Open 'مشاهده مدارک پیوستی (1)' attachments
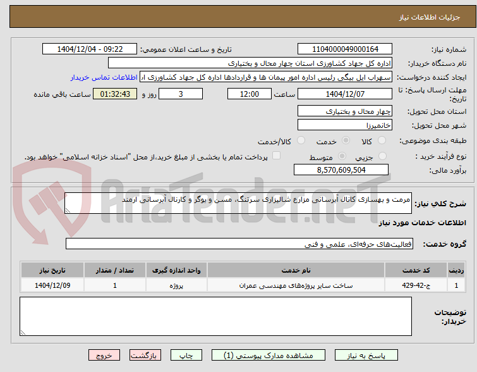Image resolution: width=477 pixels, height=372 pixels. (269, 356)
